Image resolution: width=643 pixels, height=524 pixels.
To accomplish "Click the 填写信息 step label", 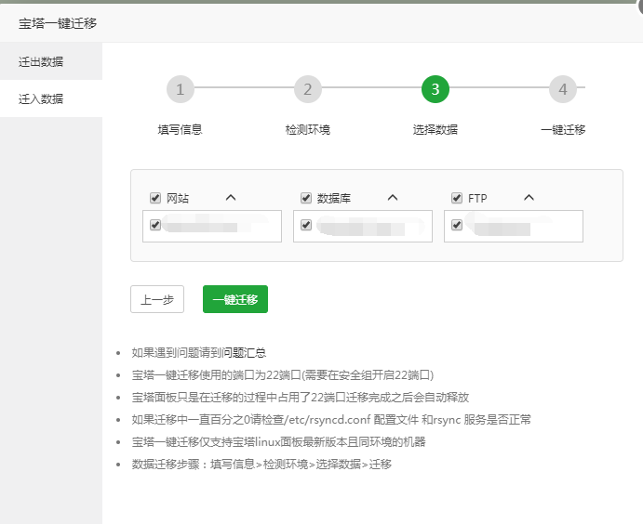I will 180,130.
